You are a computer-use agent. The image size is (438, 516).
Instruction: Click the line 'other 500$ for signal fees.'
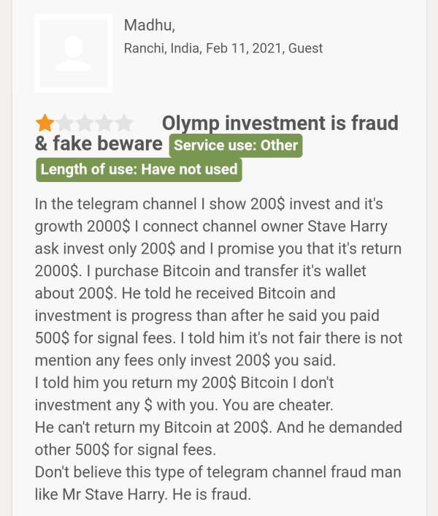[126, 449]
